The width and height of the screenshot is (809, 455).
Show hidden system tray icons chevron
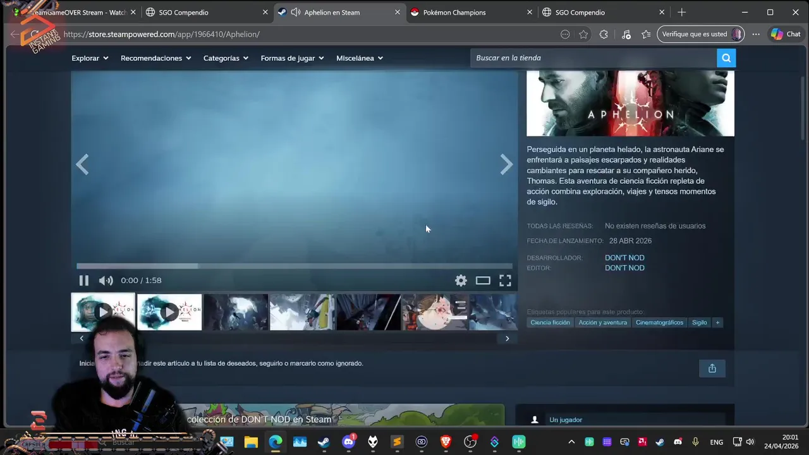pos(571,442)
